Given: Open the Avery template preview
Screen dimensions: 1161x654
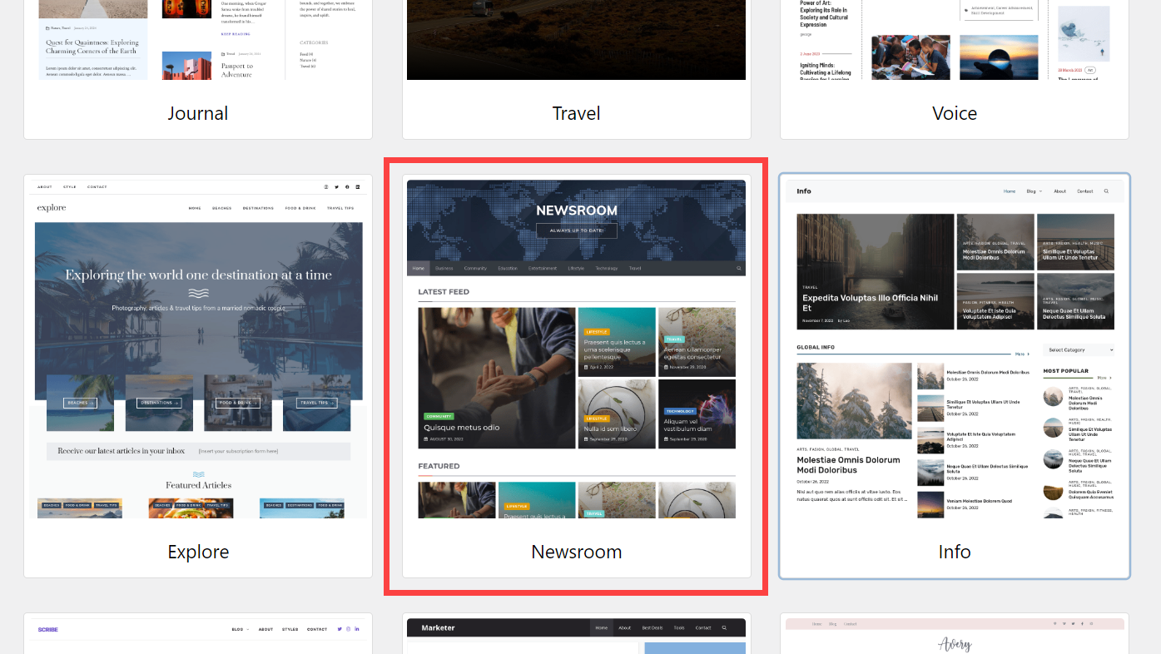Looking at the screenshot, I should (955, 634).
